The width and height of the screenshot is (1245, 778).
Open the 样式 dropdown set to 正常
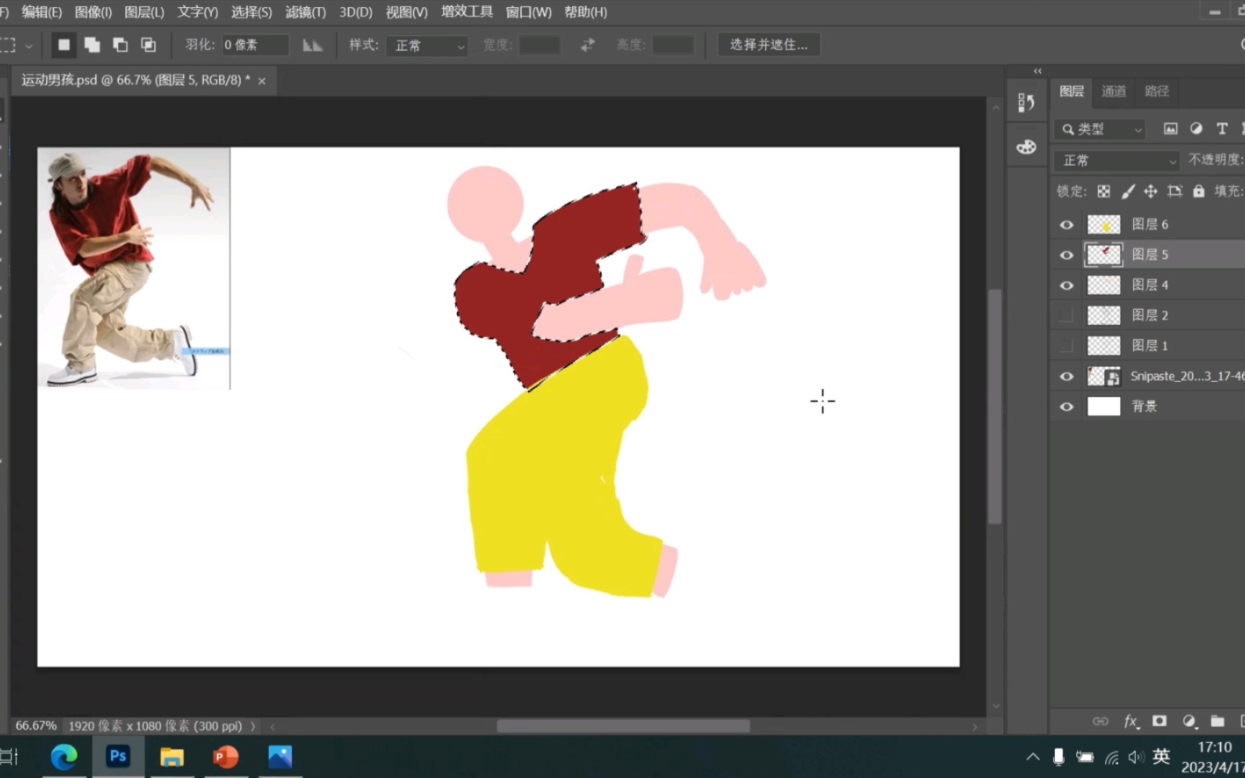pos(428,45)
